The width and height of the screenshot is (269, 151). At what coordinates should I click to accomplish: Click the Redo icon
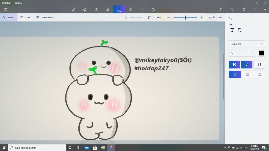pyautogui.click(x=255, y=9)
